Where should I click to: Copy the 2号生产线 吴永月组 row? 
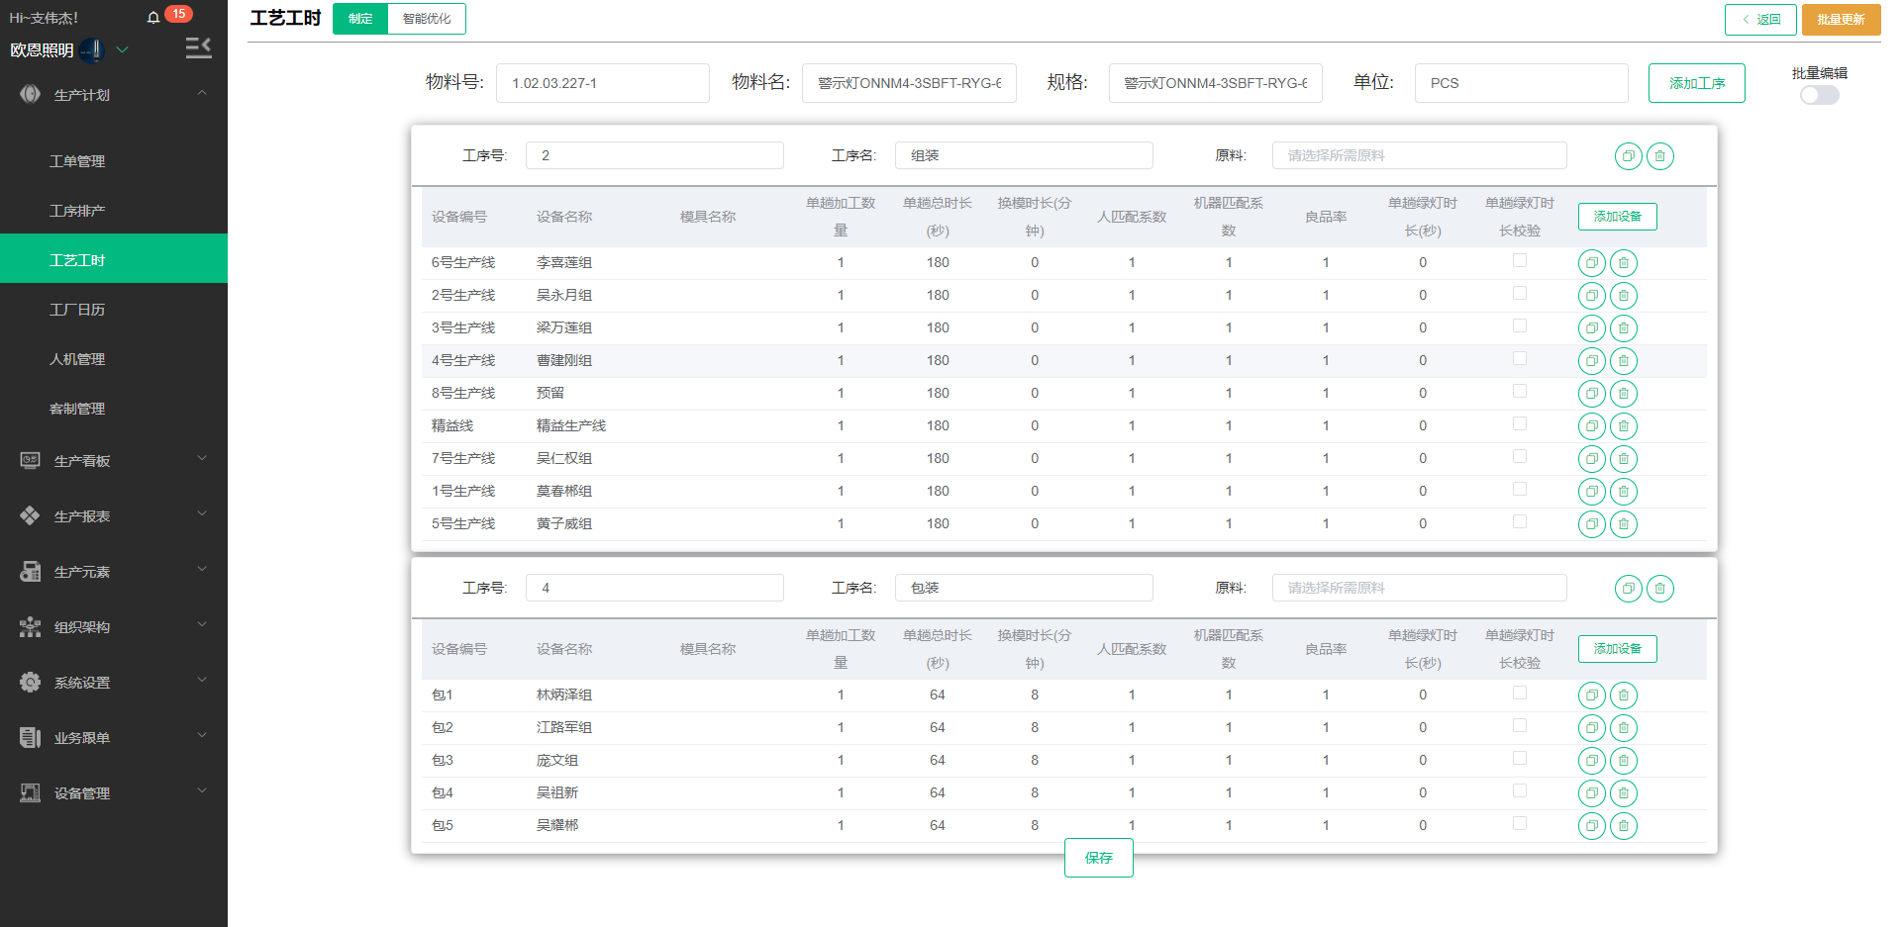1592,296
